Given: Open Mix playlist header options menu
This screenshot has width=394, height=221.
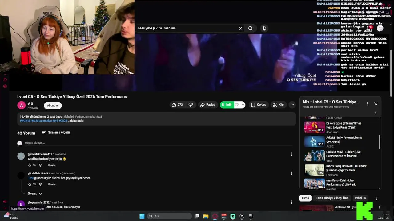Looking at the screenshot, I should [x=368, y=104].
